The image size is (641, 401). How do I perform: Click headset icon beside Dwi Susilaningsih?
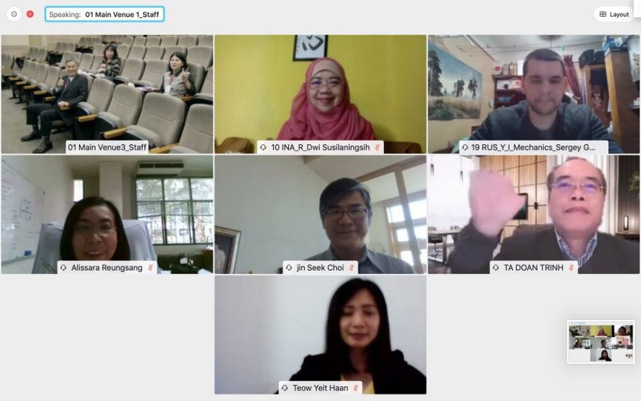point(263,148)
